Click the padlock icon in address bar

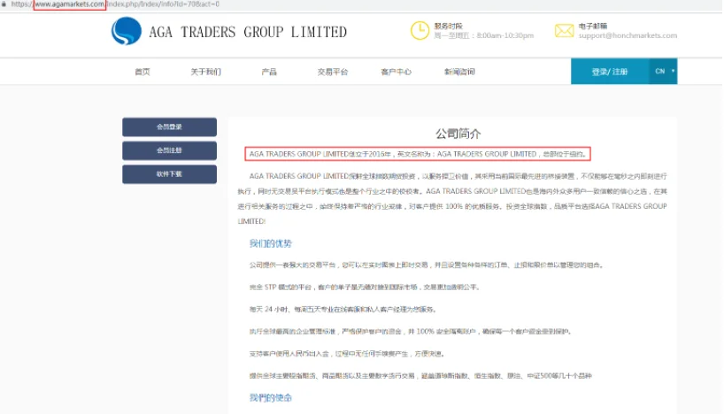pyautogui.click(x=4, y=4)
